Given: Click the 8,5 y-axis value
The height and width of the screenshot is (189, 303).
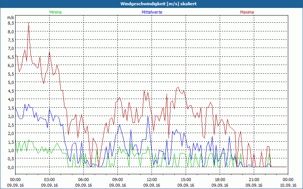Looking at the screenshot, I should tap(11, 23).
